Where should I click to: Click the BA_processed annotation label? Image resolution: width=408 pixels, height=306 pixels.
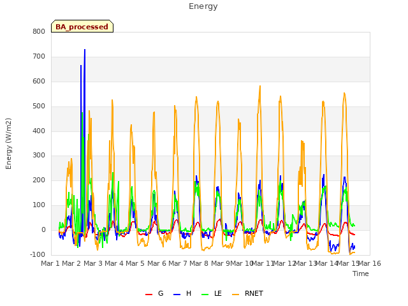coord(82,26)
